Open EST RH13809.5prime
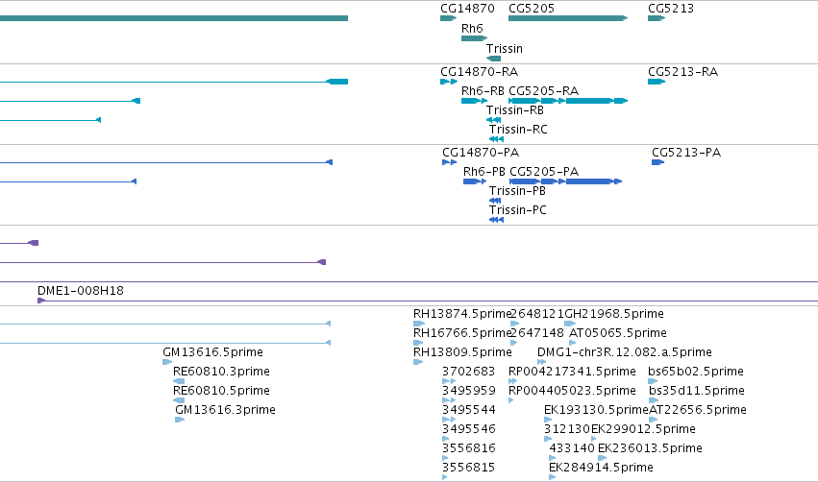818x482 pixels. pyautogui.click(x=462, y=352)
